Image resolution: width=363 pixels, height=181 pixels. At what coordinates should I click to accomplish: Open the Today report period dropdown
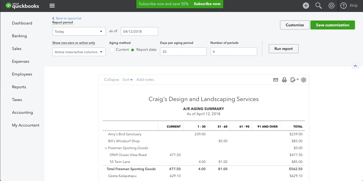click(79, 31)
